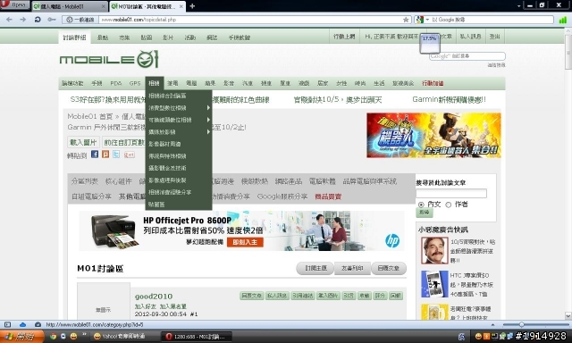Image resolution: width=572 pixels, height=343 pixels.
Task: Click the highlighted 相機 nav item
Action: (x=154, y=83)
